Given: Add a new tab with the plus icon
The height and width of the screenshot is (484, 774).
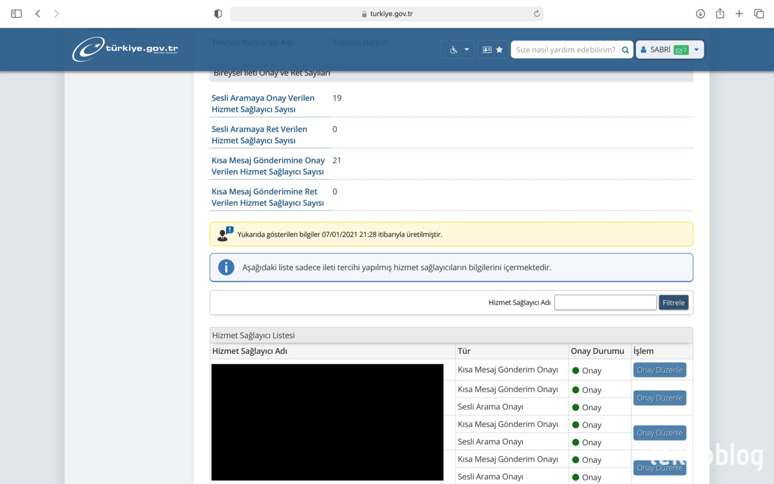Looking at the screenshot, I should pos(739,13).
